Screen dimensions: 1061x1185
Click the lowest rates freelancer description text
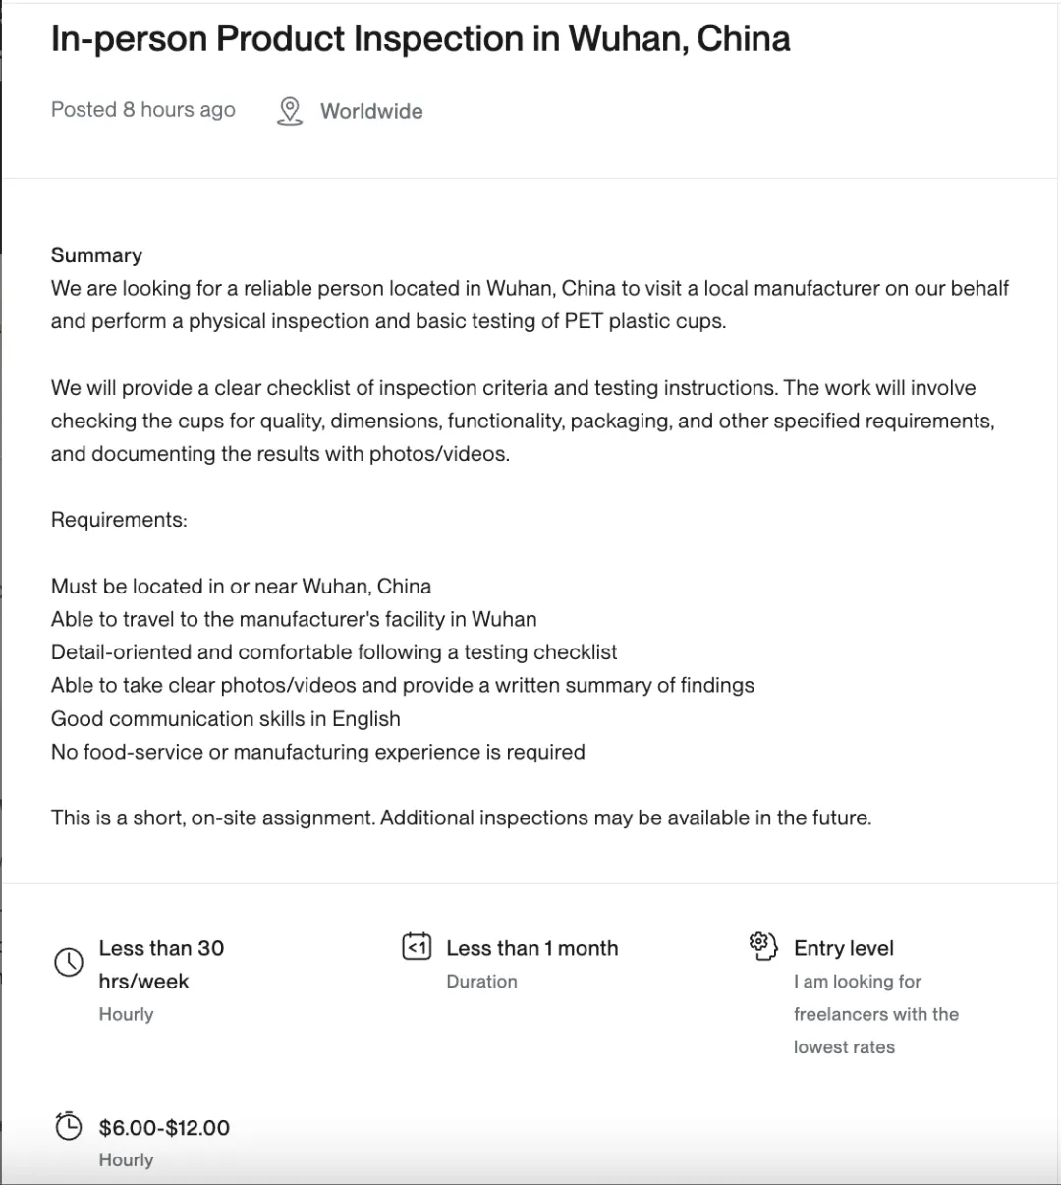click(876, 1014)
